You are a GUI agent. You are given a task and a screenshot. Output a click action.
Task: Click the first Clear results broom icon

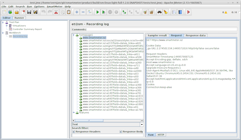(145, 12)
